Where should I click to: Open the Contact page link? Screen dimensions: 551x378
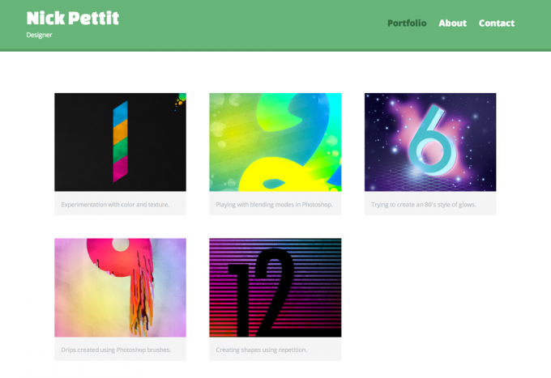pyautogui.click(x=497, y=23)
